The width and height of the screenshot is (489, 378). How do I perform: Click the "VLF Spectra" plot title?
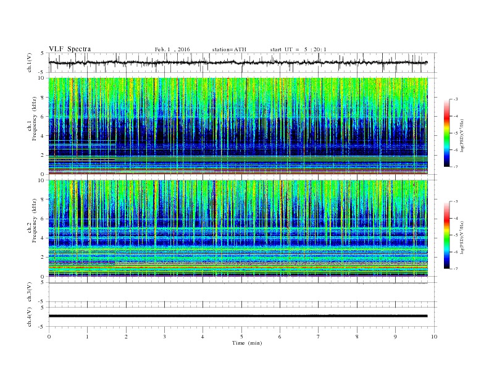click(70, 49)
